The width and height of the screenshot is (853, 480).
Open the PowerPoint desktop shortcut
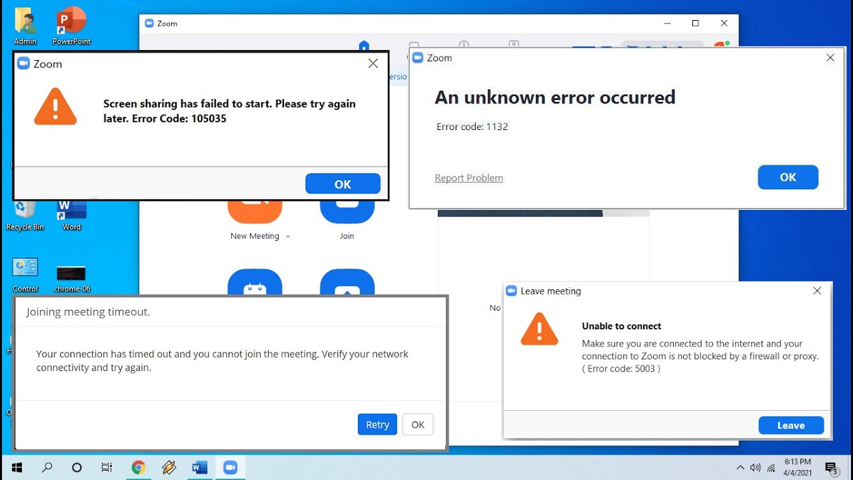[72, 27]
